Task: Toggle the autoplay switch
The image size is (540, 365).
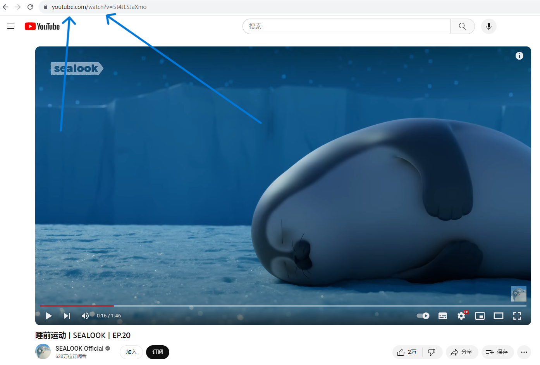Action: (x=423, y=316)
